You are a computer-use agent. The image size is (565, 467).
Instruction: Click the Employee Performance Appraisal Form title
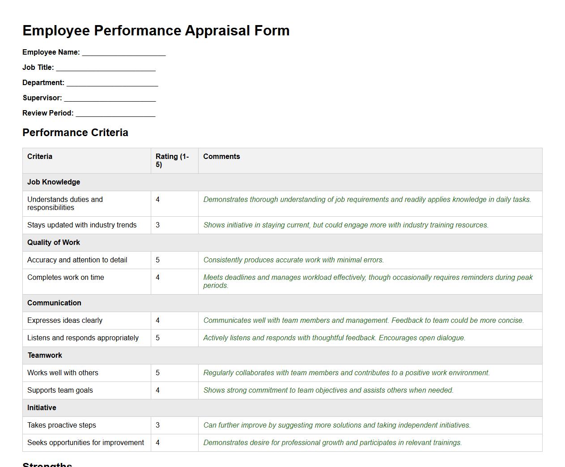156,30
